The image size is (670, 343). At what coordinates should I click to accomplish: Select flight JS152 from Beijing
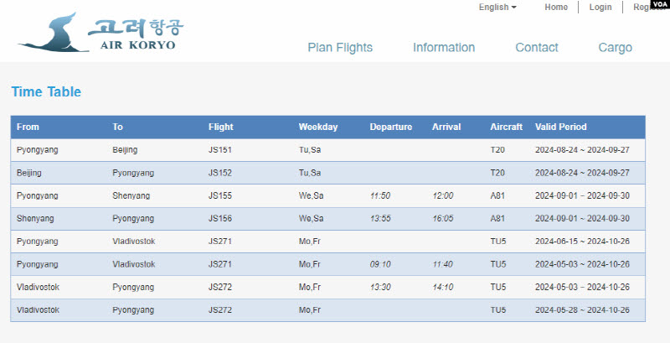[220, 173]
